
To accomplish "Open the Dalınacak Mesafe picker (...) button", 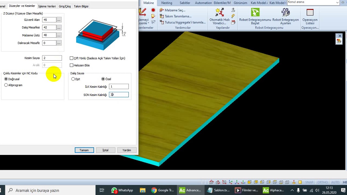I will [x=59, y=43].
